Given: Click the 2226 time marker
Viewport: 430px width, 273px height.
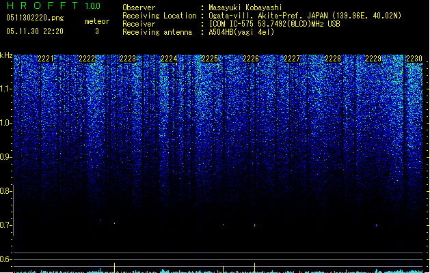Looking at the screenshot, I should pos(251,59).
